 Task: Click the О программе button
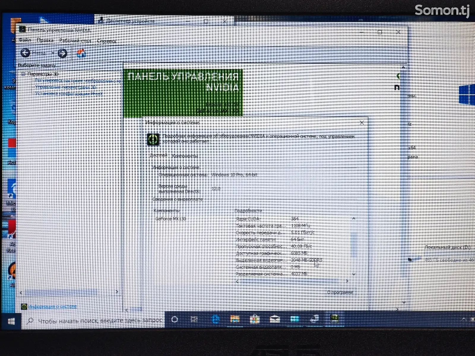pos(340,292)
